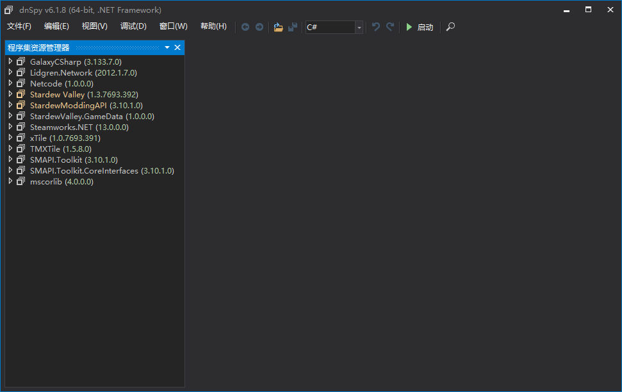Expand the xTile assembly node
Screen dimensions: 622x392
coord(10,138)
